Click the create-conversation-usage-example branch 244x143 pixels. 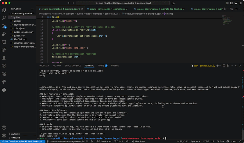pos(66,141)
